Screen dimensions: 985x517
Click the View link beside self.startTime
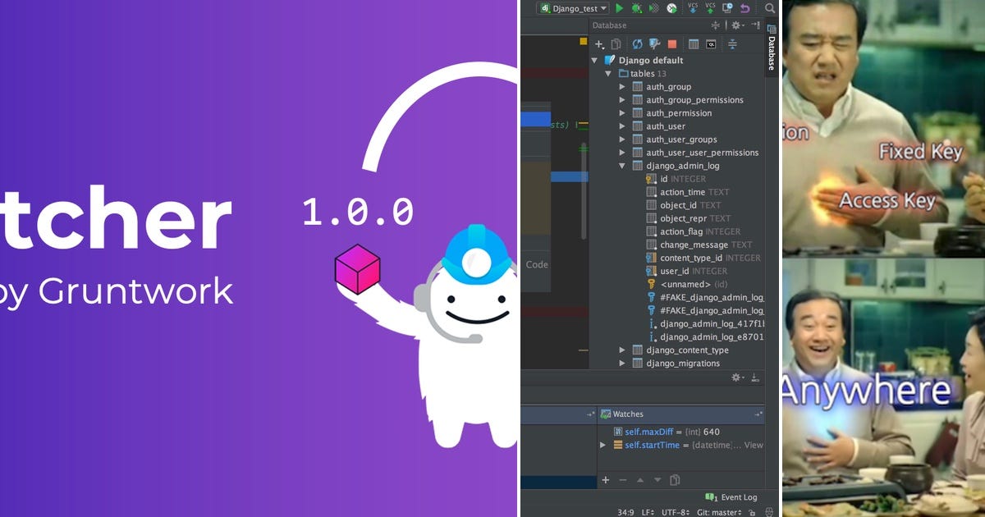click(x=753, y=445)
